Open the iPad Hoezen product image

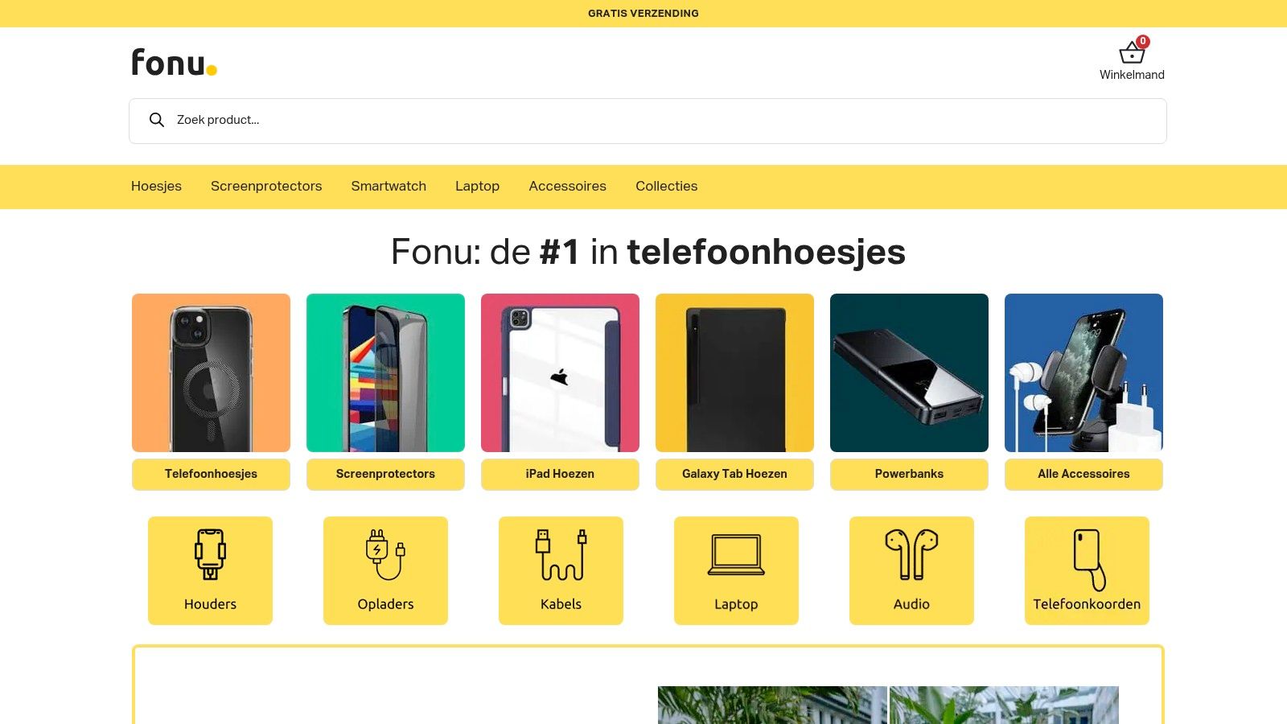point(560,372)
